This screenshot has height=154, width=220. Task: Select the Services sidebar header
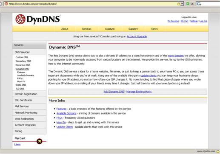click(x=29, y=45)
